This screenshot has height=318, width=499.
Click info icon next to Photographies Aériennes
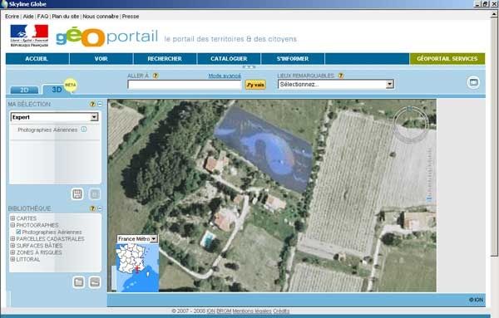tap(84, 130)
